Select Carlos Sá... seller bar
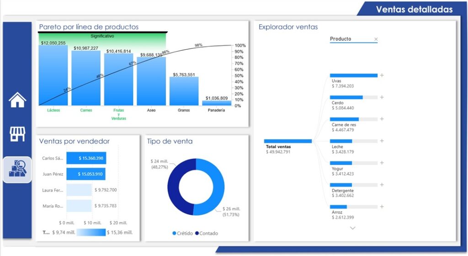Viewport: 468px width, 256px height. pyautogui.click(x=86, y=158)
